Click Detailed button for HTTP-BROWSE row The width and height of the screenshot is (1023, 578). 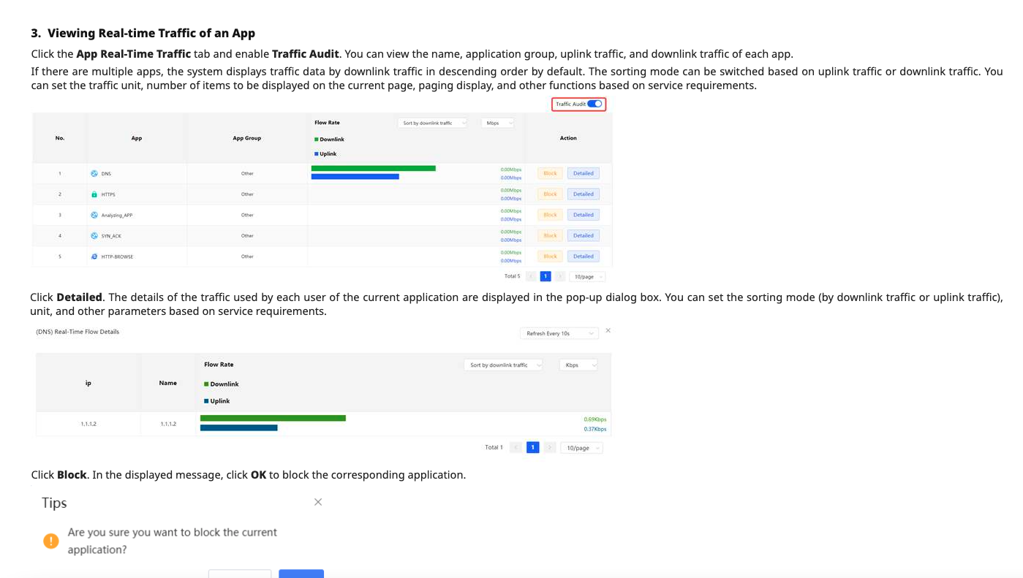tap(583, 256)
